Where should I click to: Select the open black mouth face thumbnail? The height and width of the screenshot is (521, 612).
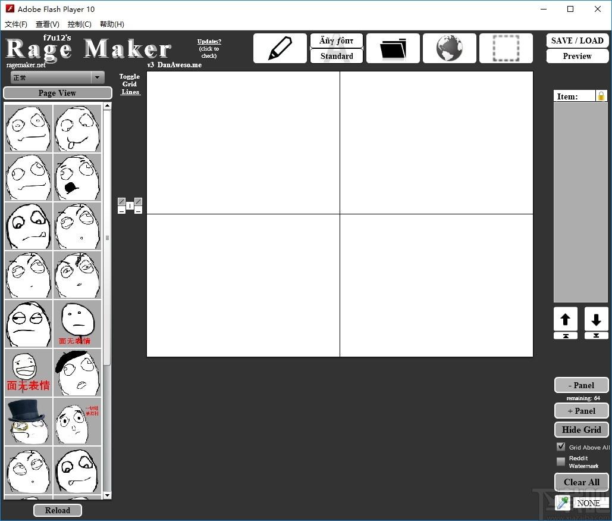click(77, 177)
